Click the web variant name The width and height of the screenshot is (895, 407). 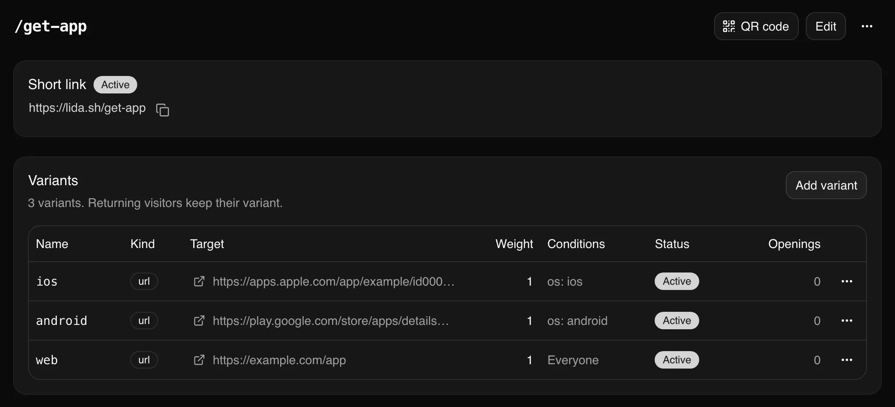pyautogui.click(x=47, y=360)
